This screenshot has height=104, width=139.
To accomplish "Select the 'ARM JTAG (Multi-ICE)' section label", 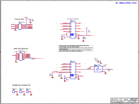I will click(21, 49).
